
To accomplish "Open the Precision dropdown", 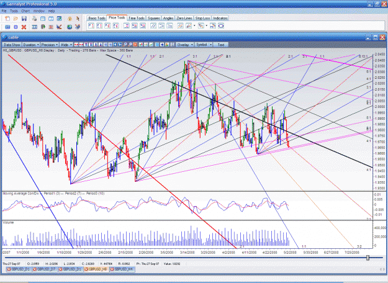I will coord(50,45).
